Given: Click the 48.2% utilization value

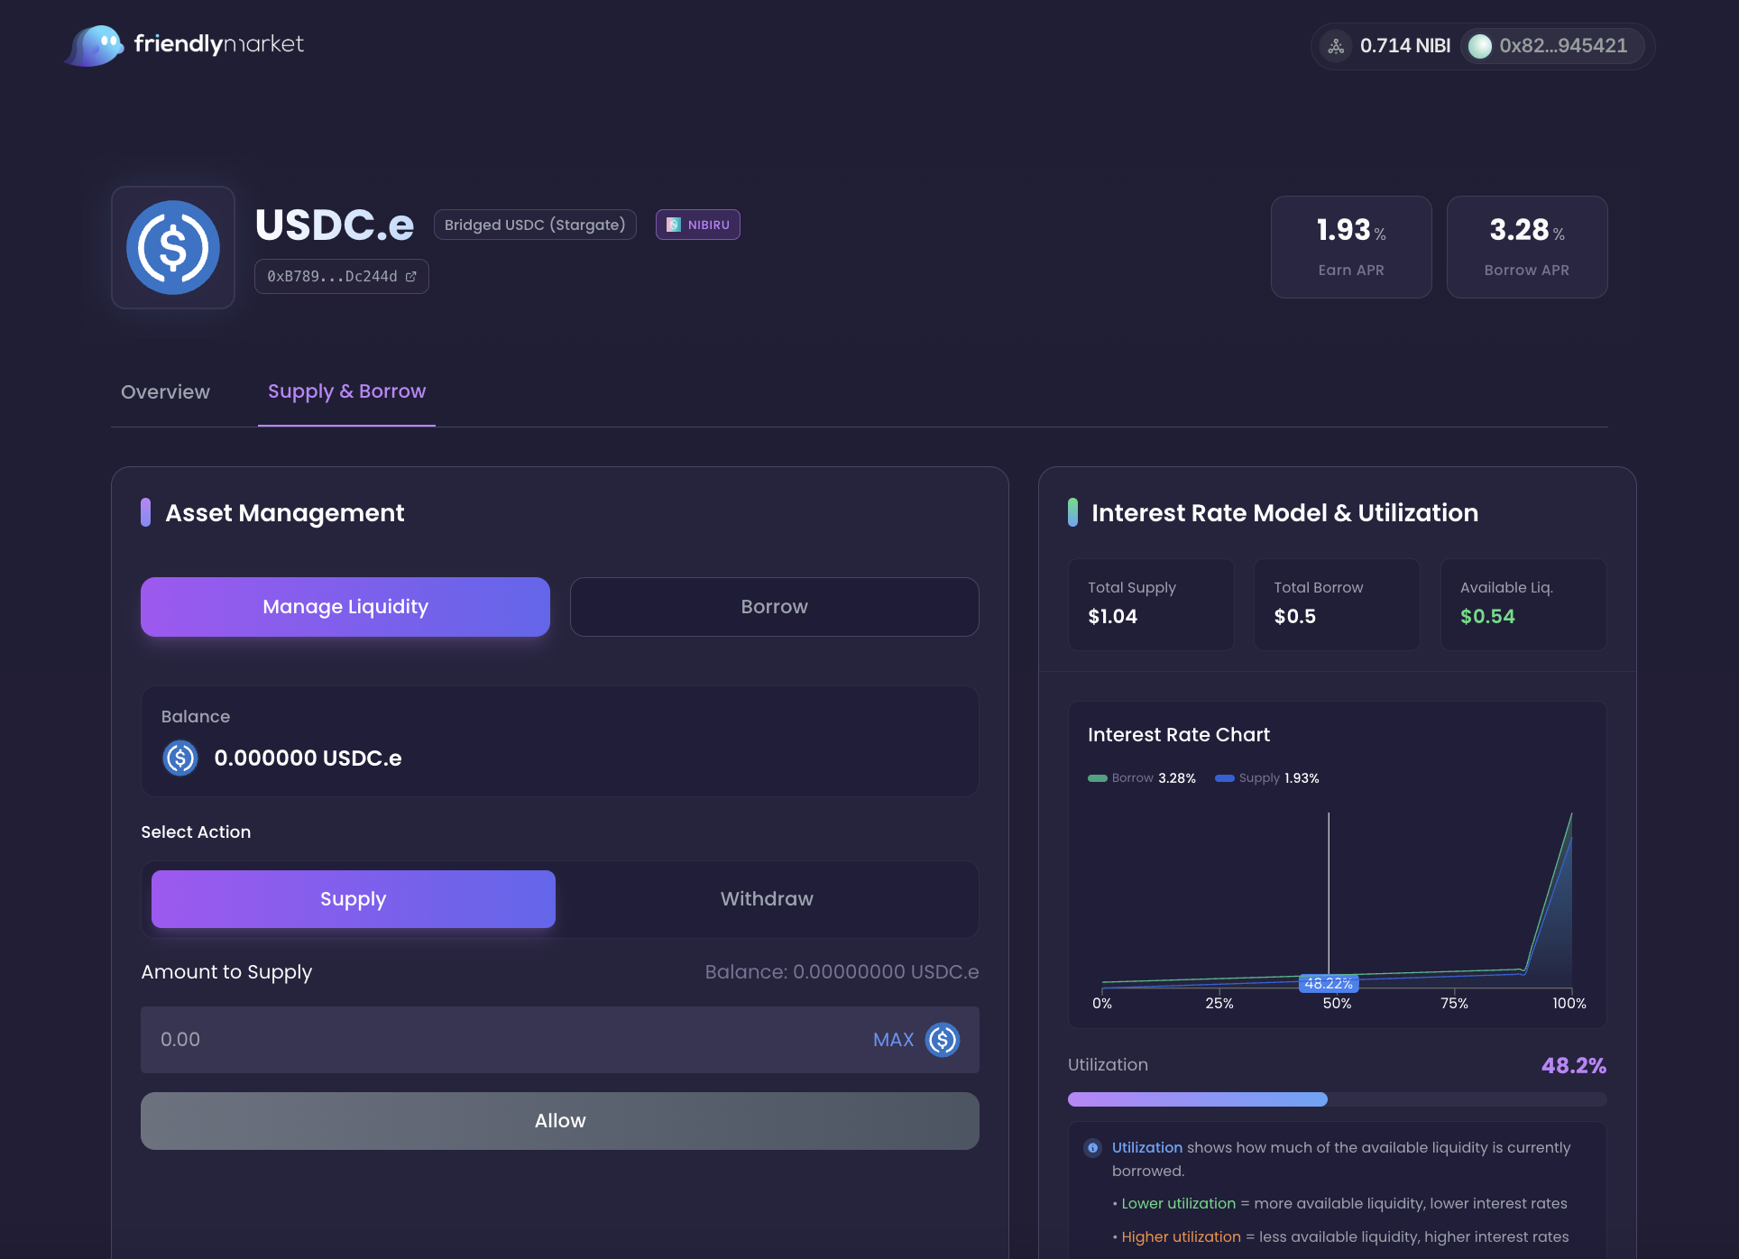Looking at the screenshot, I should click(x=1574, y=1066).
